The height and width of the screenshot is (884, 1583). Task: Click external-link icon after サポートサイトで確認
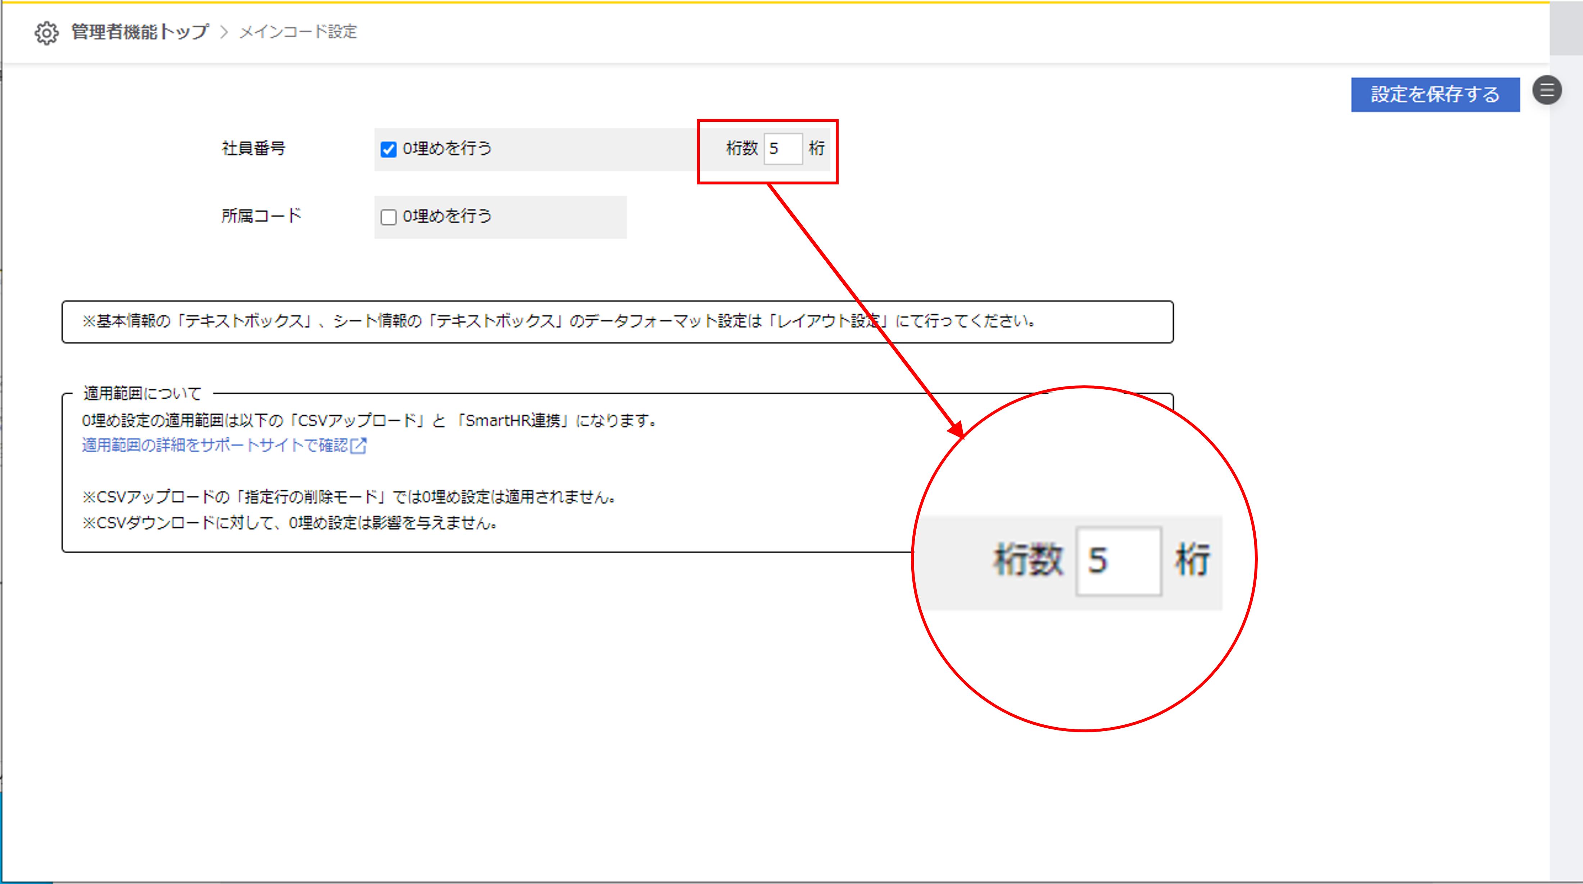(359, 446)
